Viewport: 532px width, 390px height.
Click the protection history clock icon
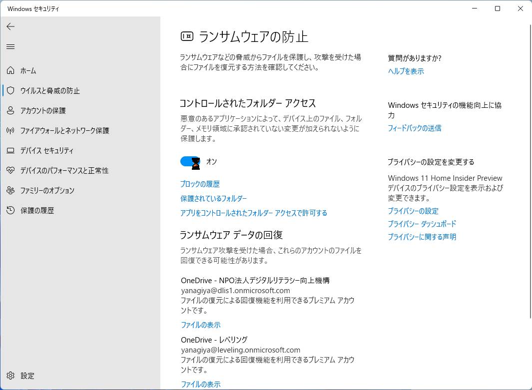(x=10, y=210)
